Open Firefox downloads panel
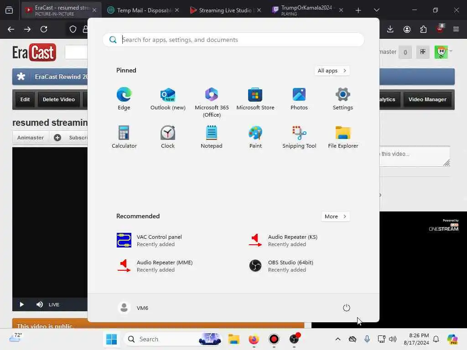Viewport: 467px width, 350px height. [390, 29]
